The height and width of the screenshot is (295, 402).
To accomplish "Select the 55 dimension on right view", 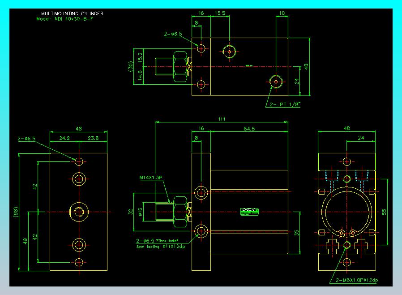I will tap(383, 212).
